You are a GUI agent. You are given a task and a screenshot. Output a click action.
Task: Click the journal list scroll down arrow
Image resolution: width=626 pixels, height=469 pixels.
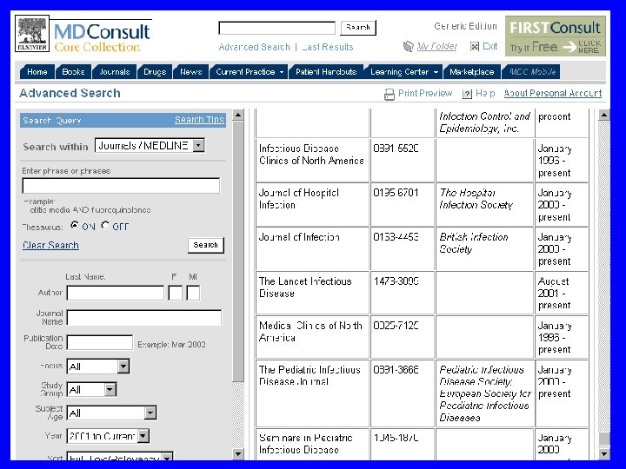[x=604, y=454]
